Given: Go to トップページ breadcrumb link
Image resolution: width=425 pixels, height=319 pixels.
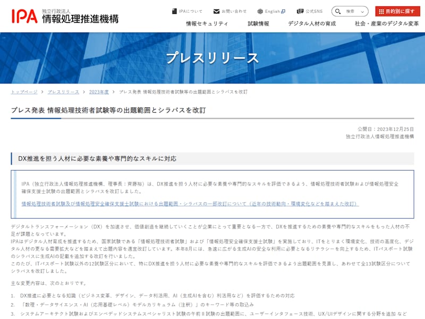Looking at the screenshot, I should (24, 92).
